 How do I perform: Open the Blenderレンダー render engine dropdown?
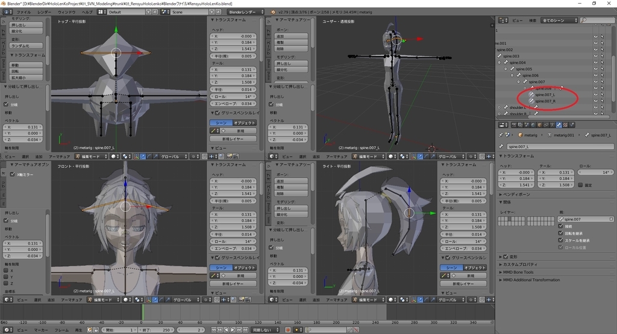coord(247,12)
